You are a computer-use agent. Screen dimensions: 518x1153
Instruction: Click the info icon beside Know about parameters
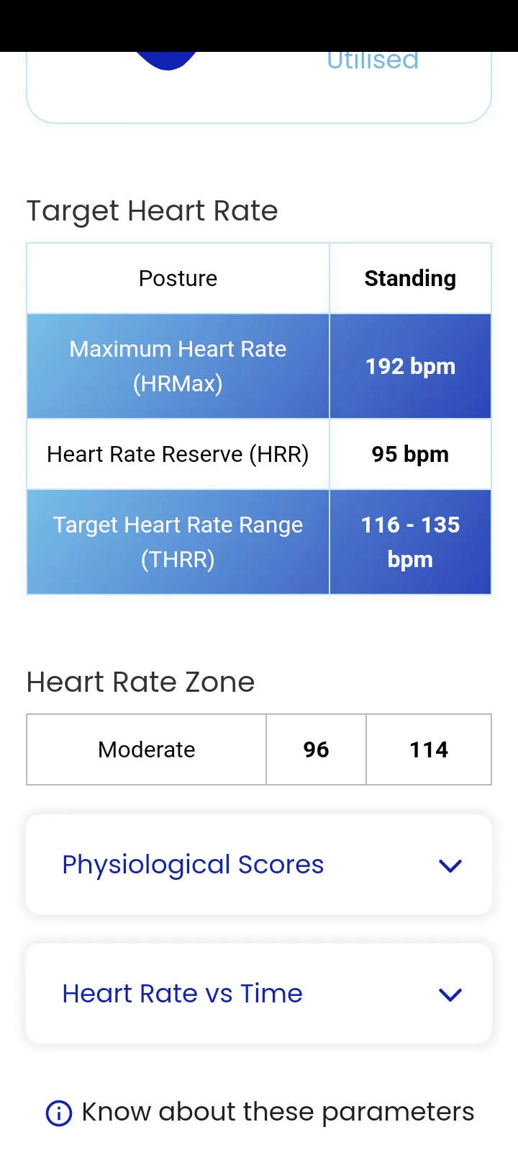pyautogui.click(x=59, y=1113)
